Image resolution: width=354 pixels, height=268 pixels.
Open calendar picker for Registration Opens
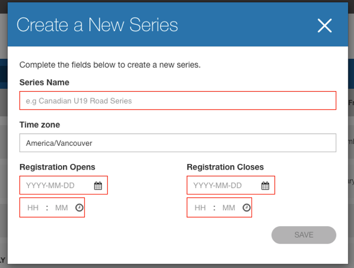98,185
